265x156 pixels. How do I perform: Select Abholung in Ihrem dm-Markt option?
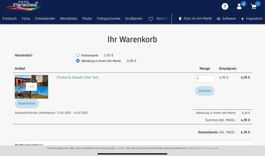78,61
